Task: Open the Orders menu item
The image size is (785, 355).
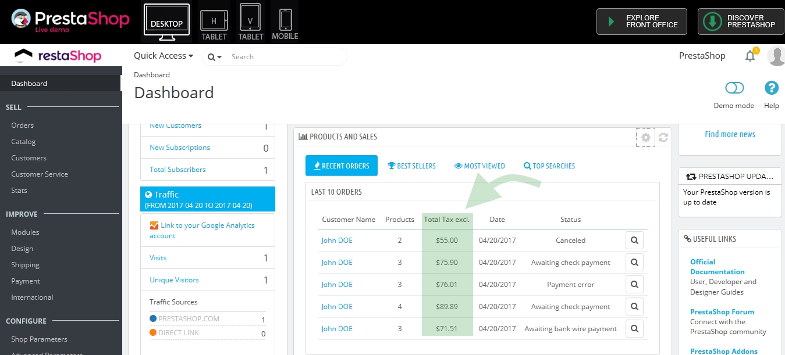Action: click(23, 125)
